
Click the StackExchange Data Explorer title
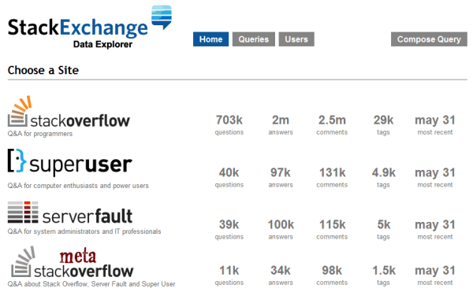[x=78, y=32]
